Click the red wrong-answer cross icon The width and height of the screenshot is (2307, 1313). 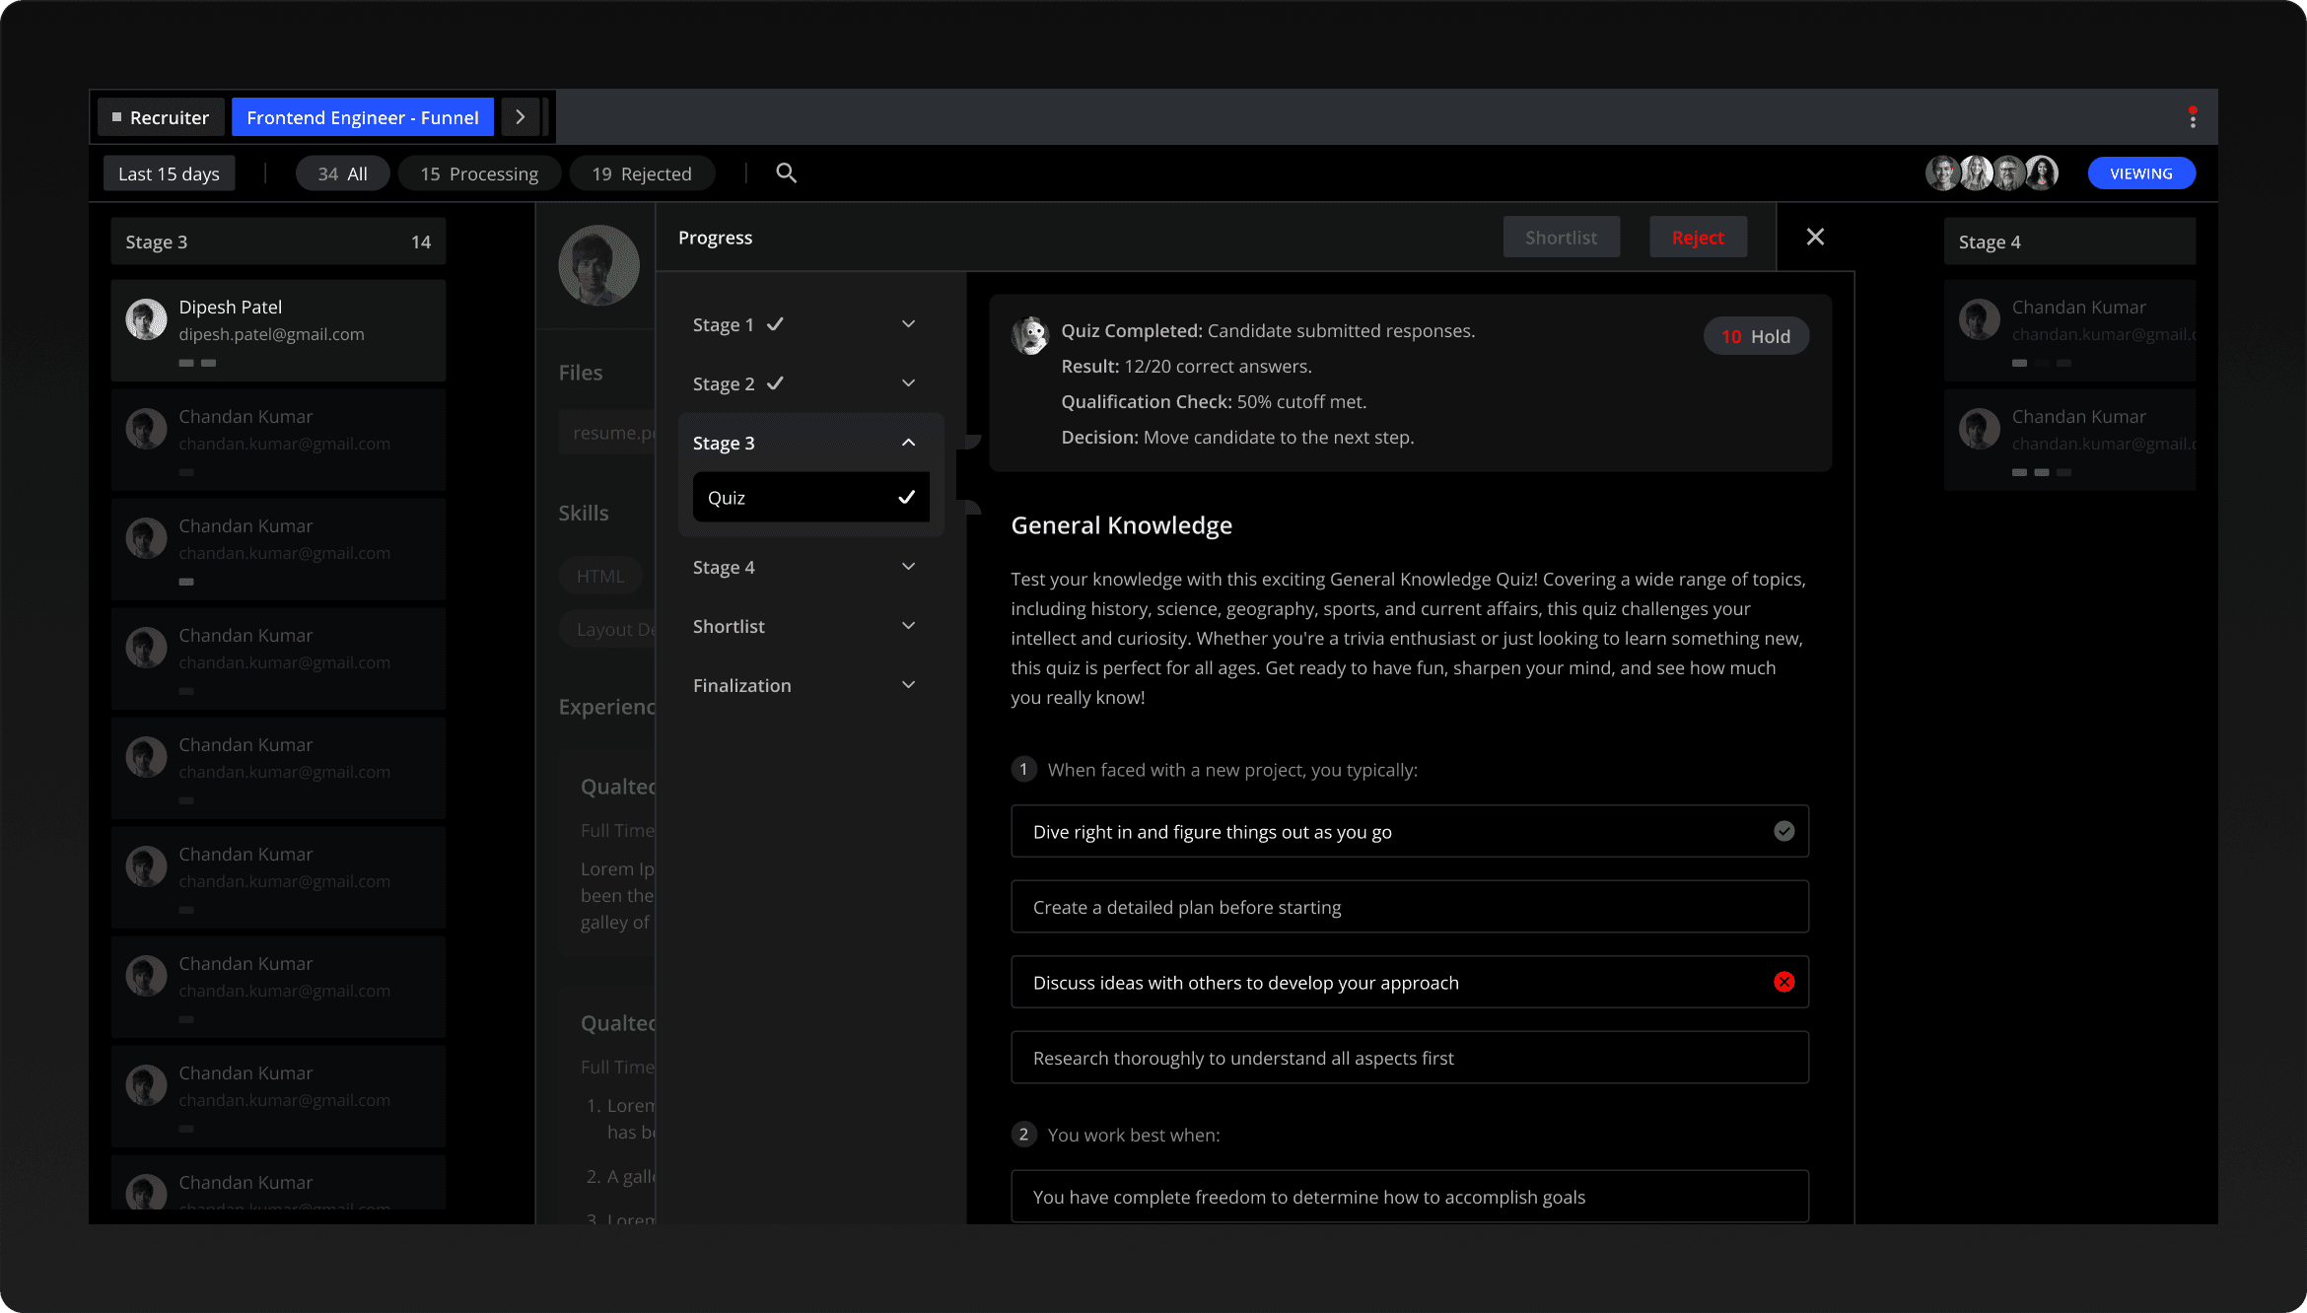coord(1783,982)
